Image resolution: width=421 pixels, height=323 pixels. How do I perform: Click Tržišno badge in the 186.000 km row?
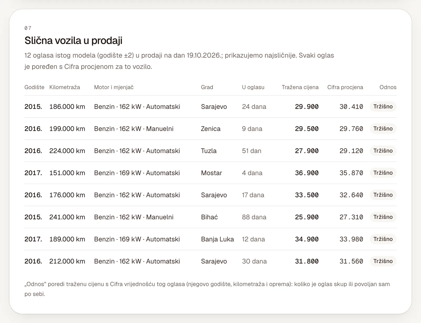(383, 107)
